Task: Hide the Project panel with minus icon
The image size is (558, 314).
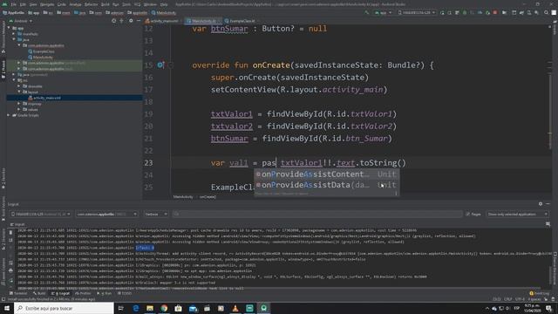Action: click(x=139, y=21)
